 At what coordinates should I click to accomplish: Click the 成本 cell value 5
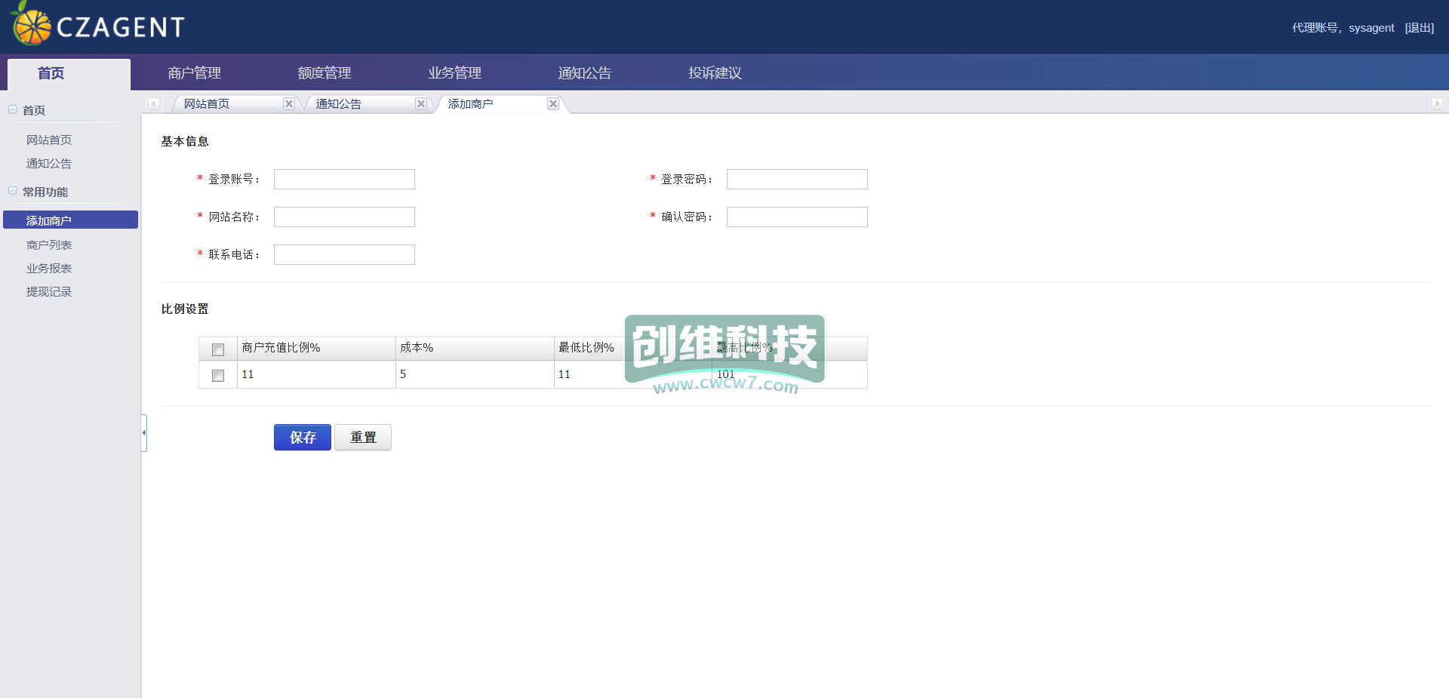[x=475, y=374]
